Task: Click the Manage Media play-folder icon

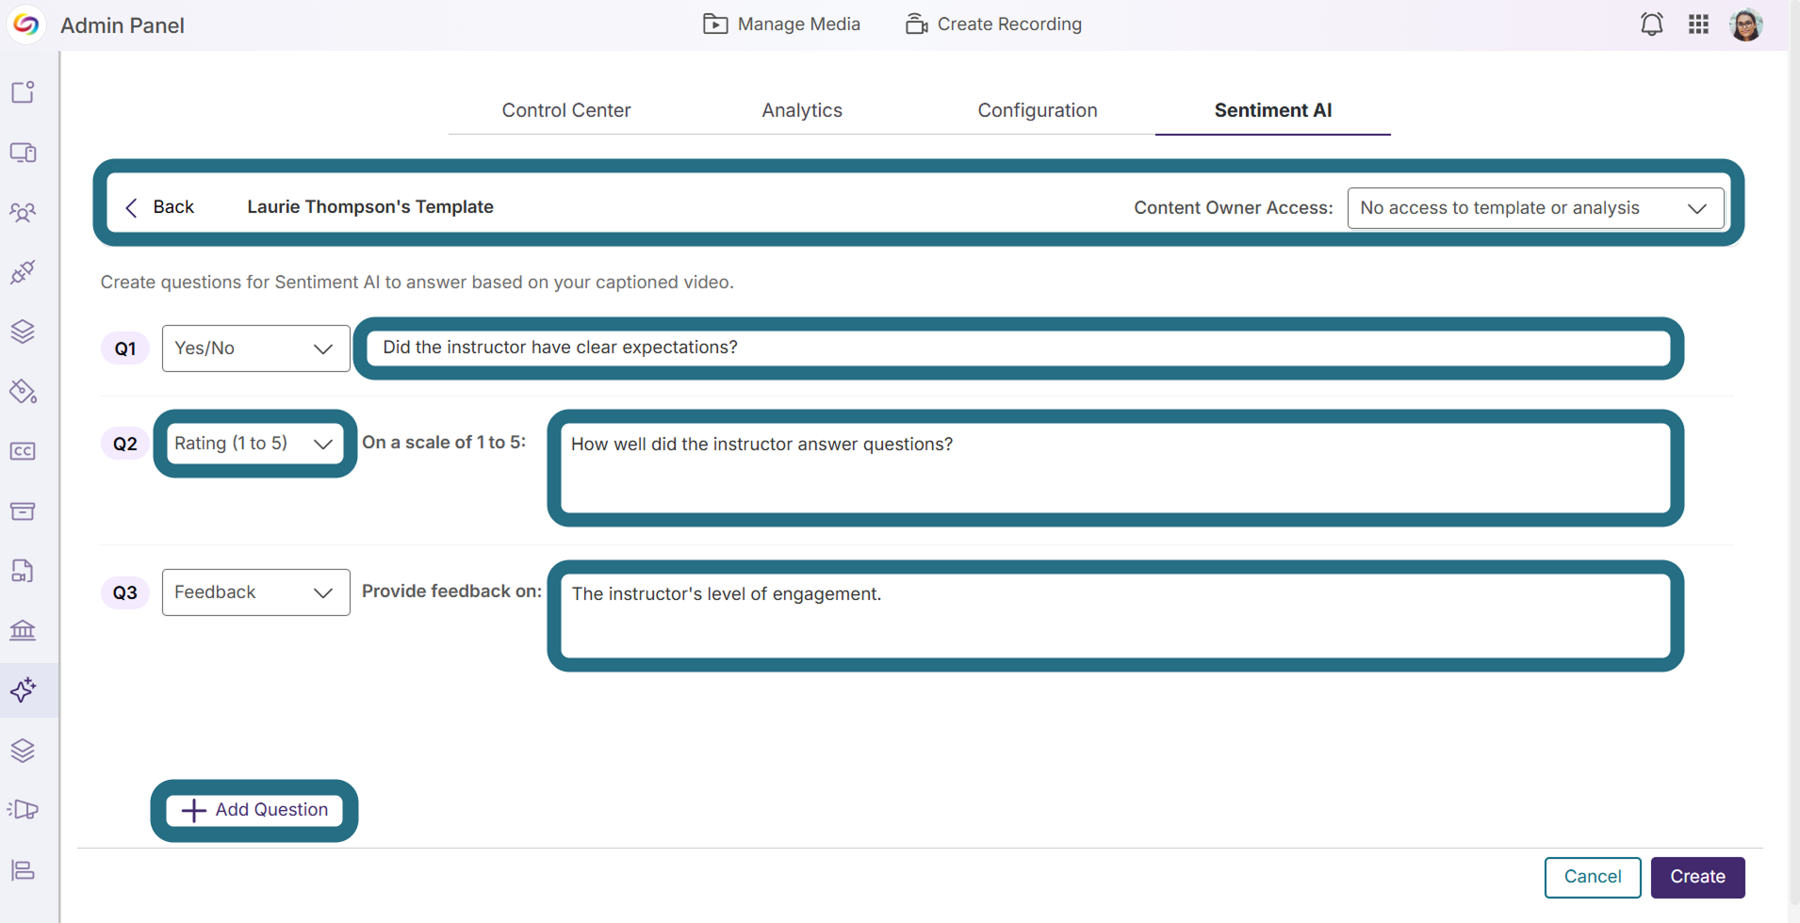Action: pyautogui.click(x=715, y=24)
